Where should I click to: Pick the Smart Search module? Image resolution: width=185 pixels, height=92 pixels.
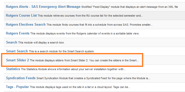point(17,51)
